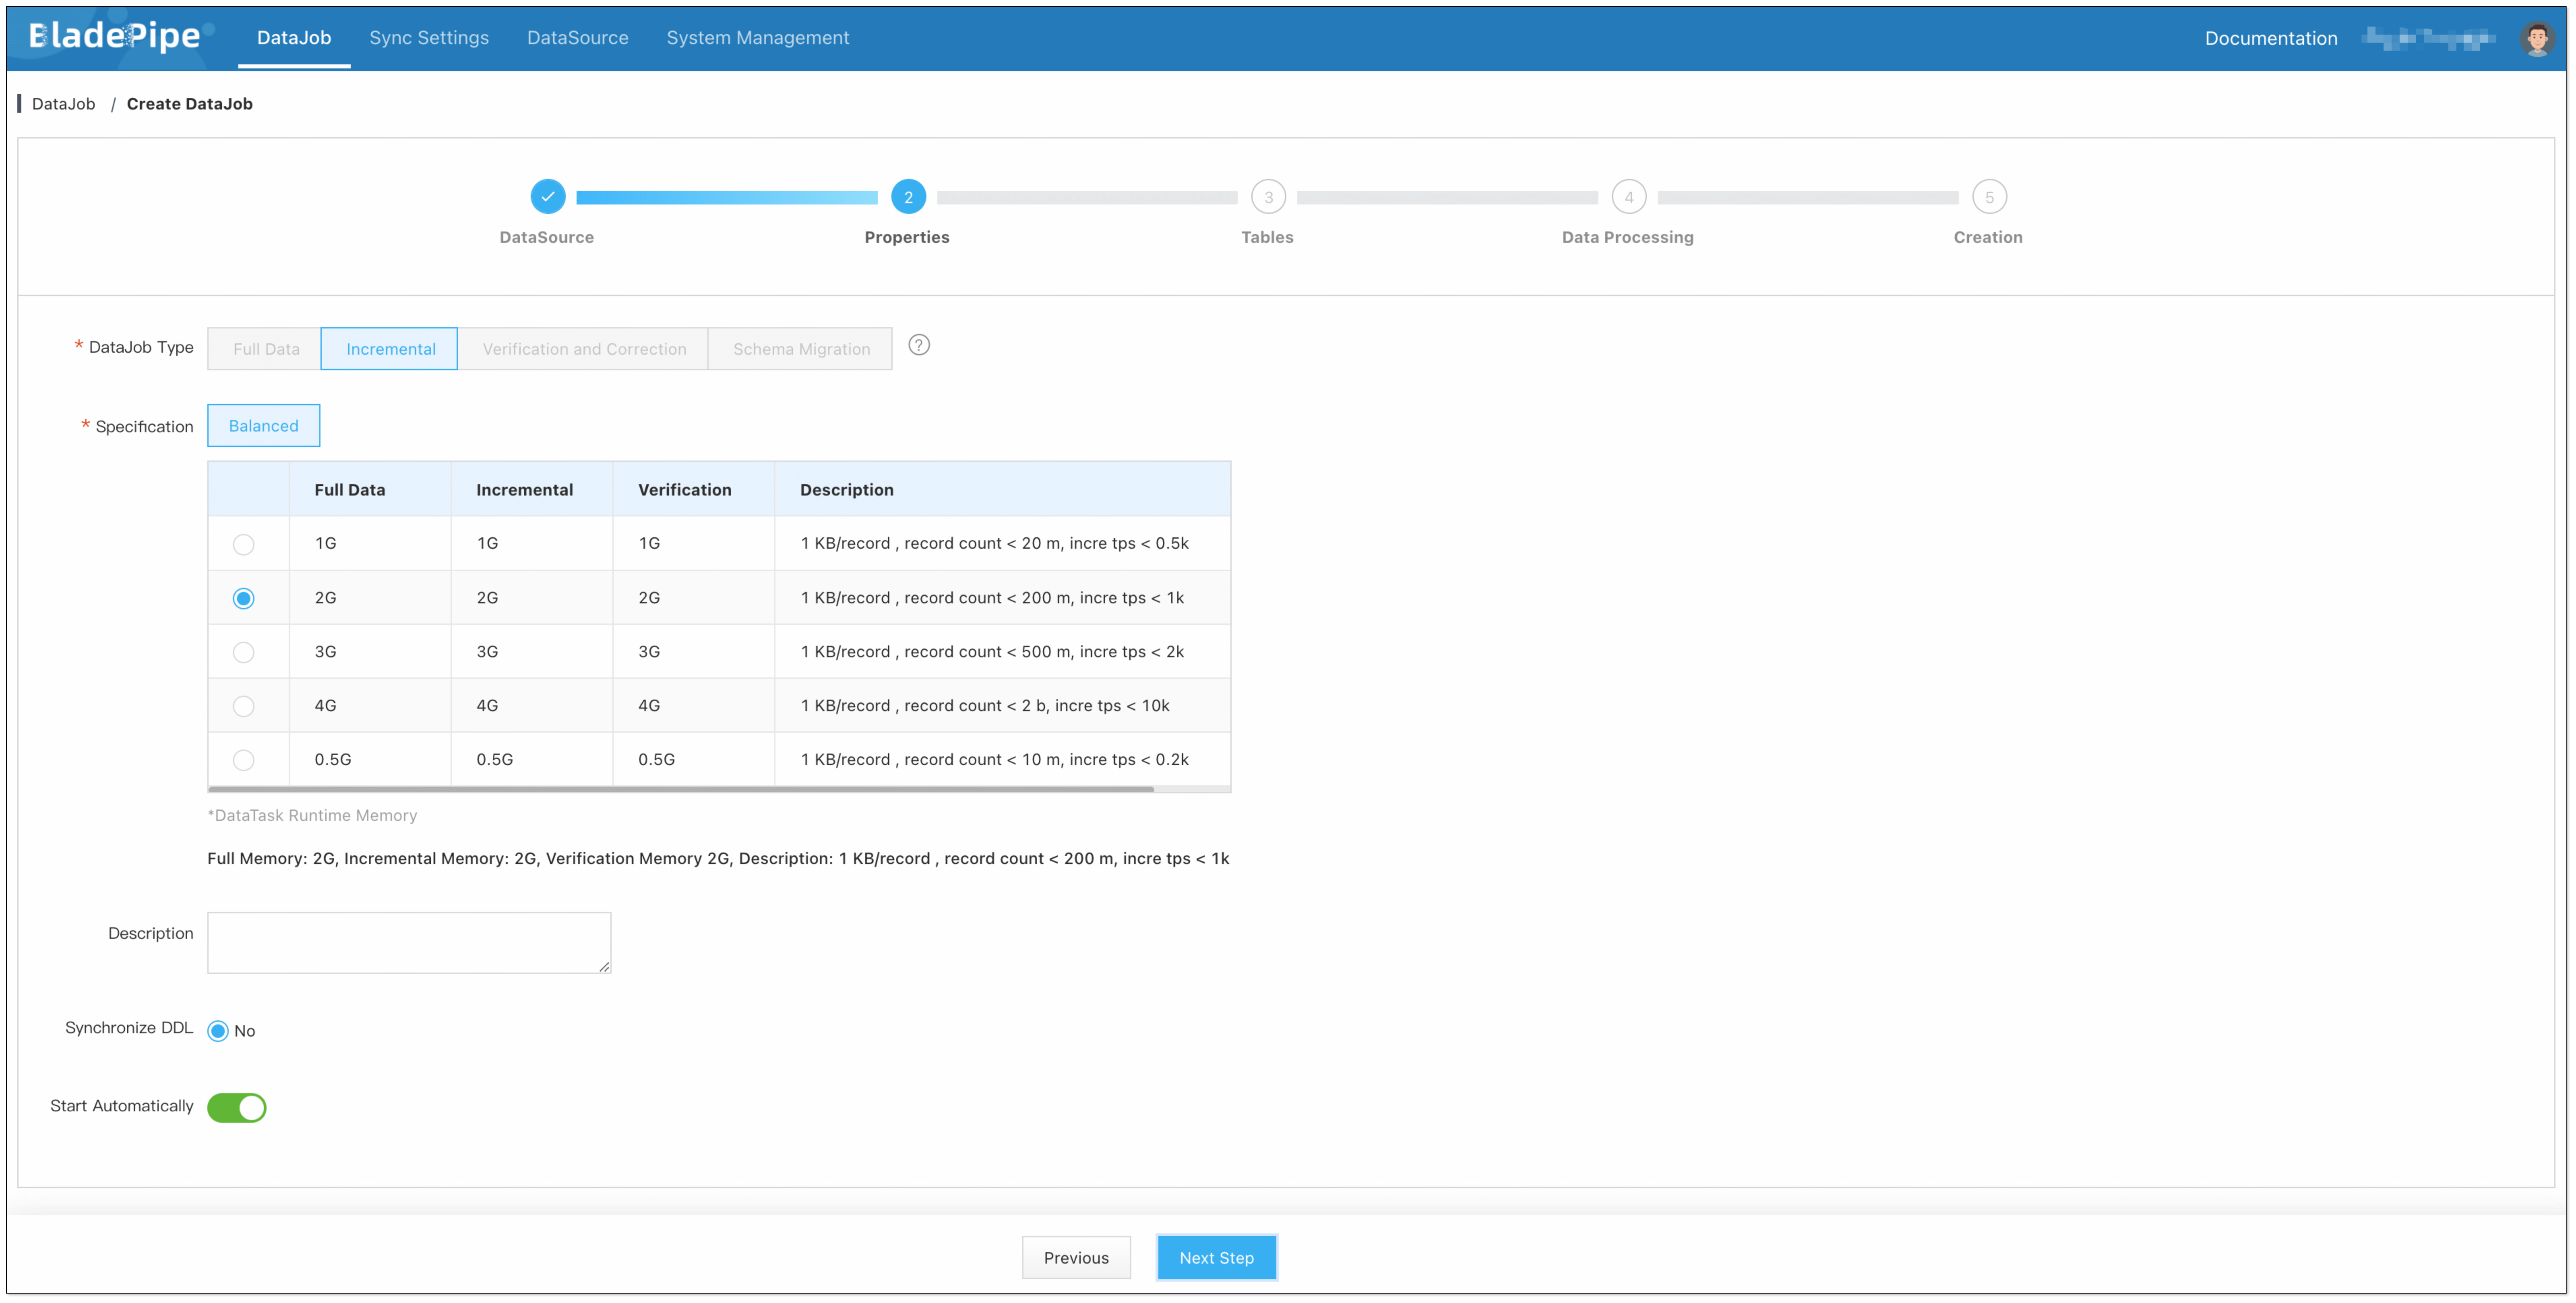Select the 1G specification radio button
Viewport: 2576px width, 1303px height.
pyautogui.click(x=243, y=545)
